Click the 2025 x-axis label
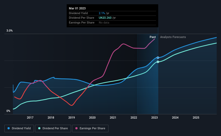221x136 pixels. point(196,118)
